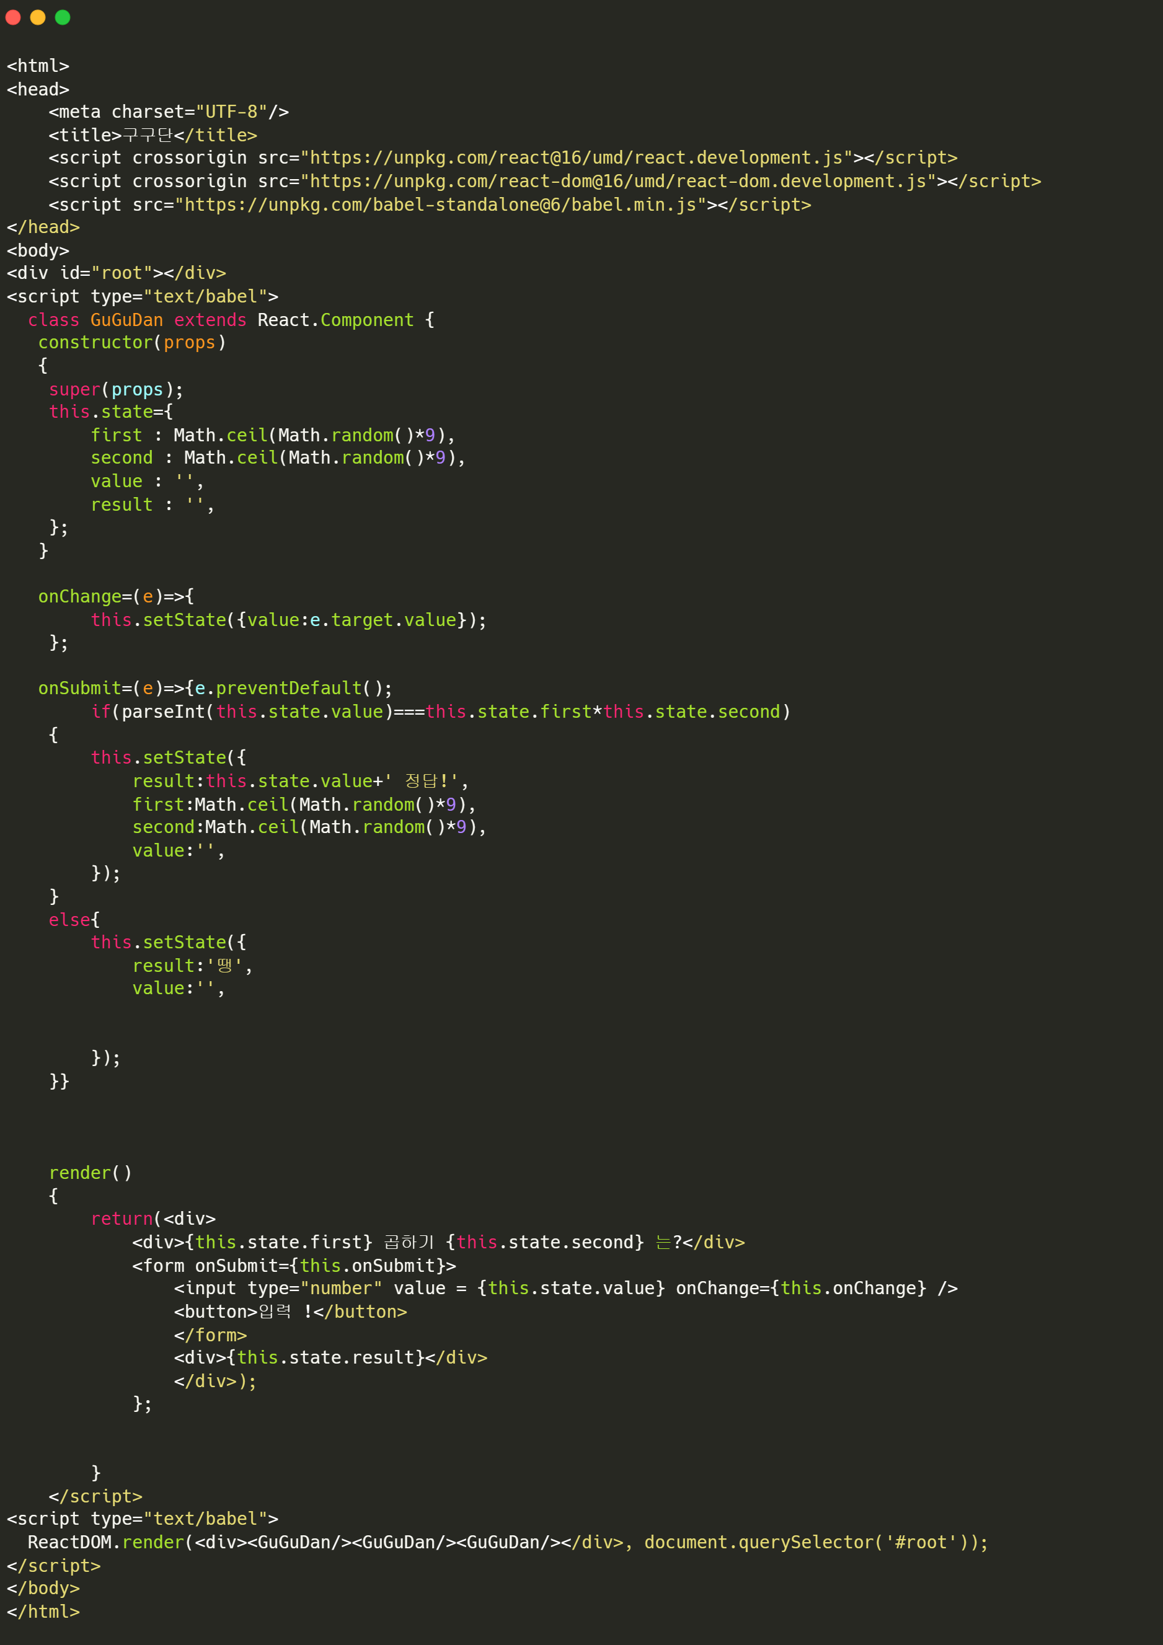This screenshot has height=1645, width=1163.
Task: Click the closing </head> tag
Action: (43, 227)
